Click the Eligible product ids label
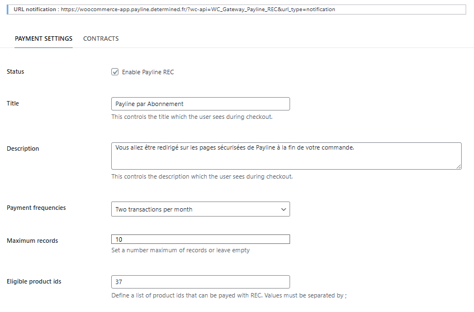The height and width of the screenshot is (312, 474). tap(34, 281)
